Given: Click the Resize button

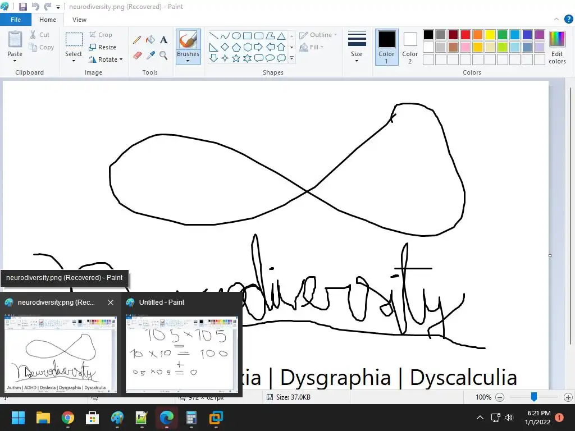Looking at the screenshot, I should click(103, 47).
